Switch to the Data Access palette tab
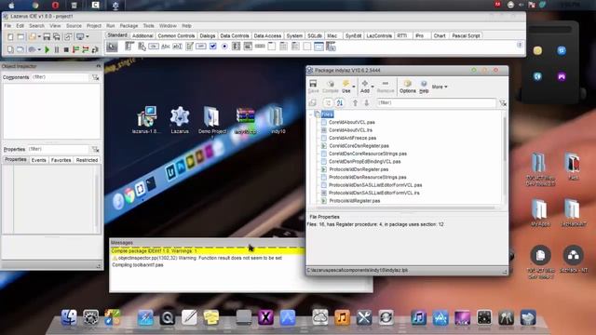The height and width of the screenshot is (335, 596). point(267,35)
